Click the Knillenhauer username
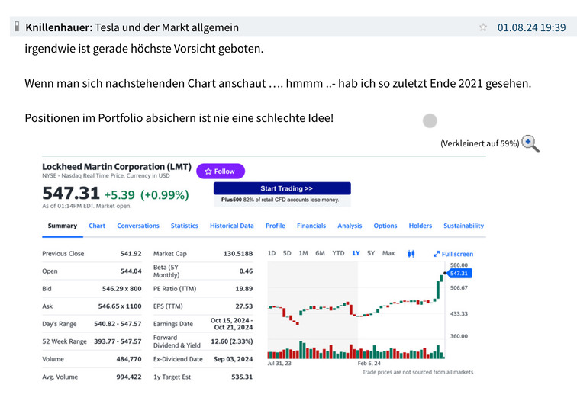Screen dimensions: 577x404 (58, 27)
